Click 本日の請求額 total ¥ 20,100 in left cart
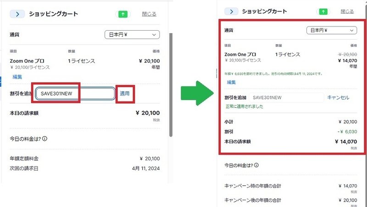The width and height of the screenshot is (367, 207). coord(148,113)
